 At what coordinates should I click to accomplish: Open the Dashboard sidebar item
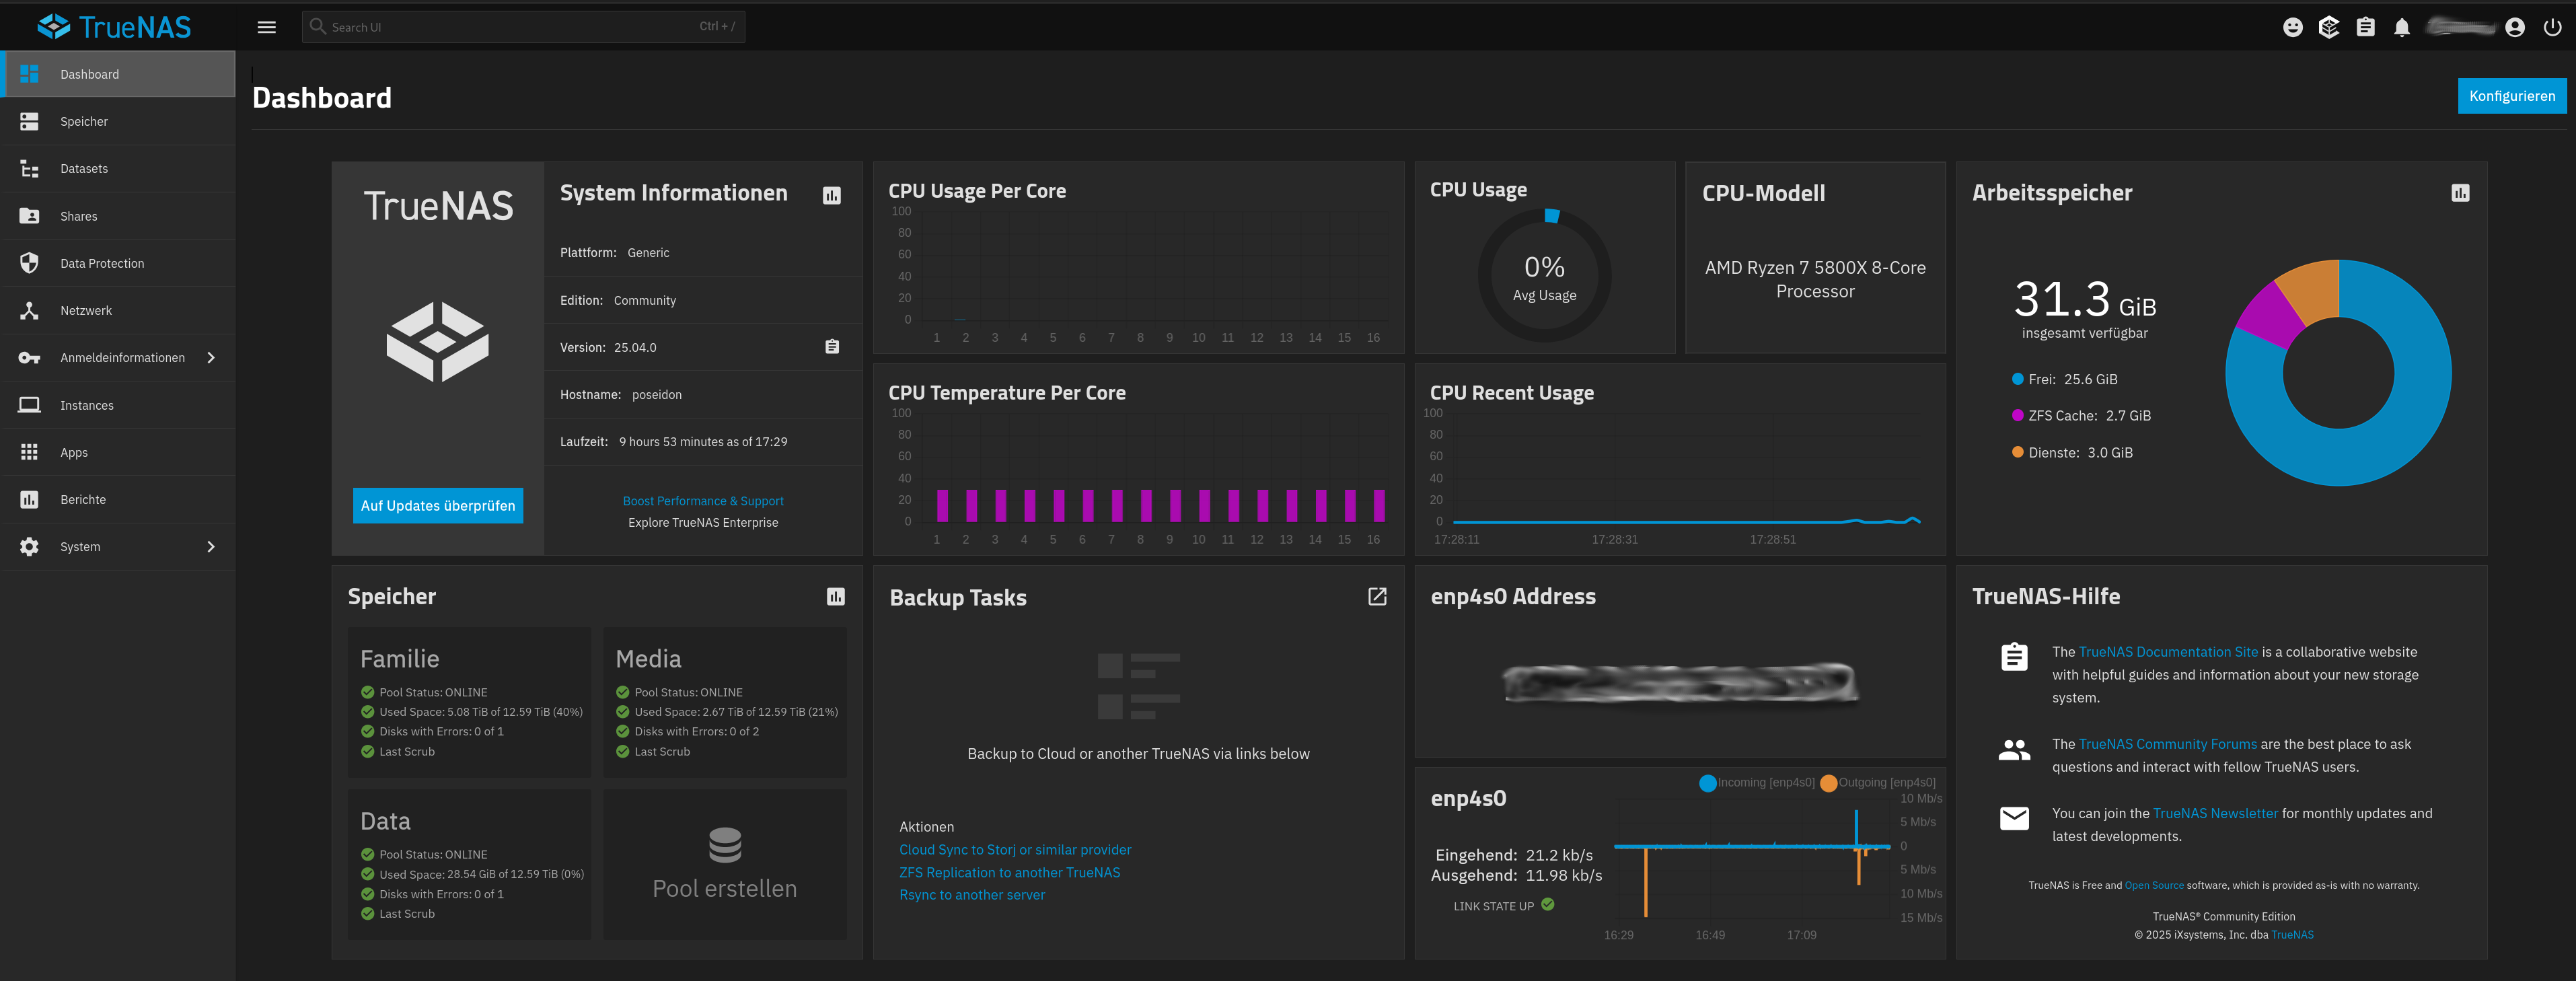118,74
